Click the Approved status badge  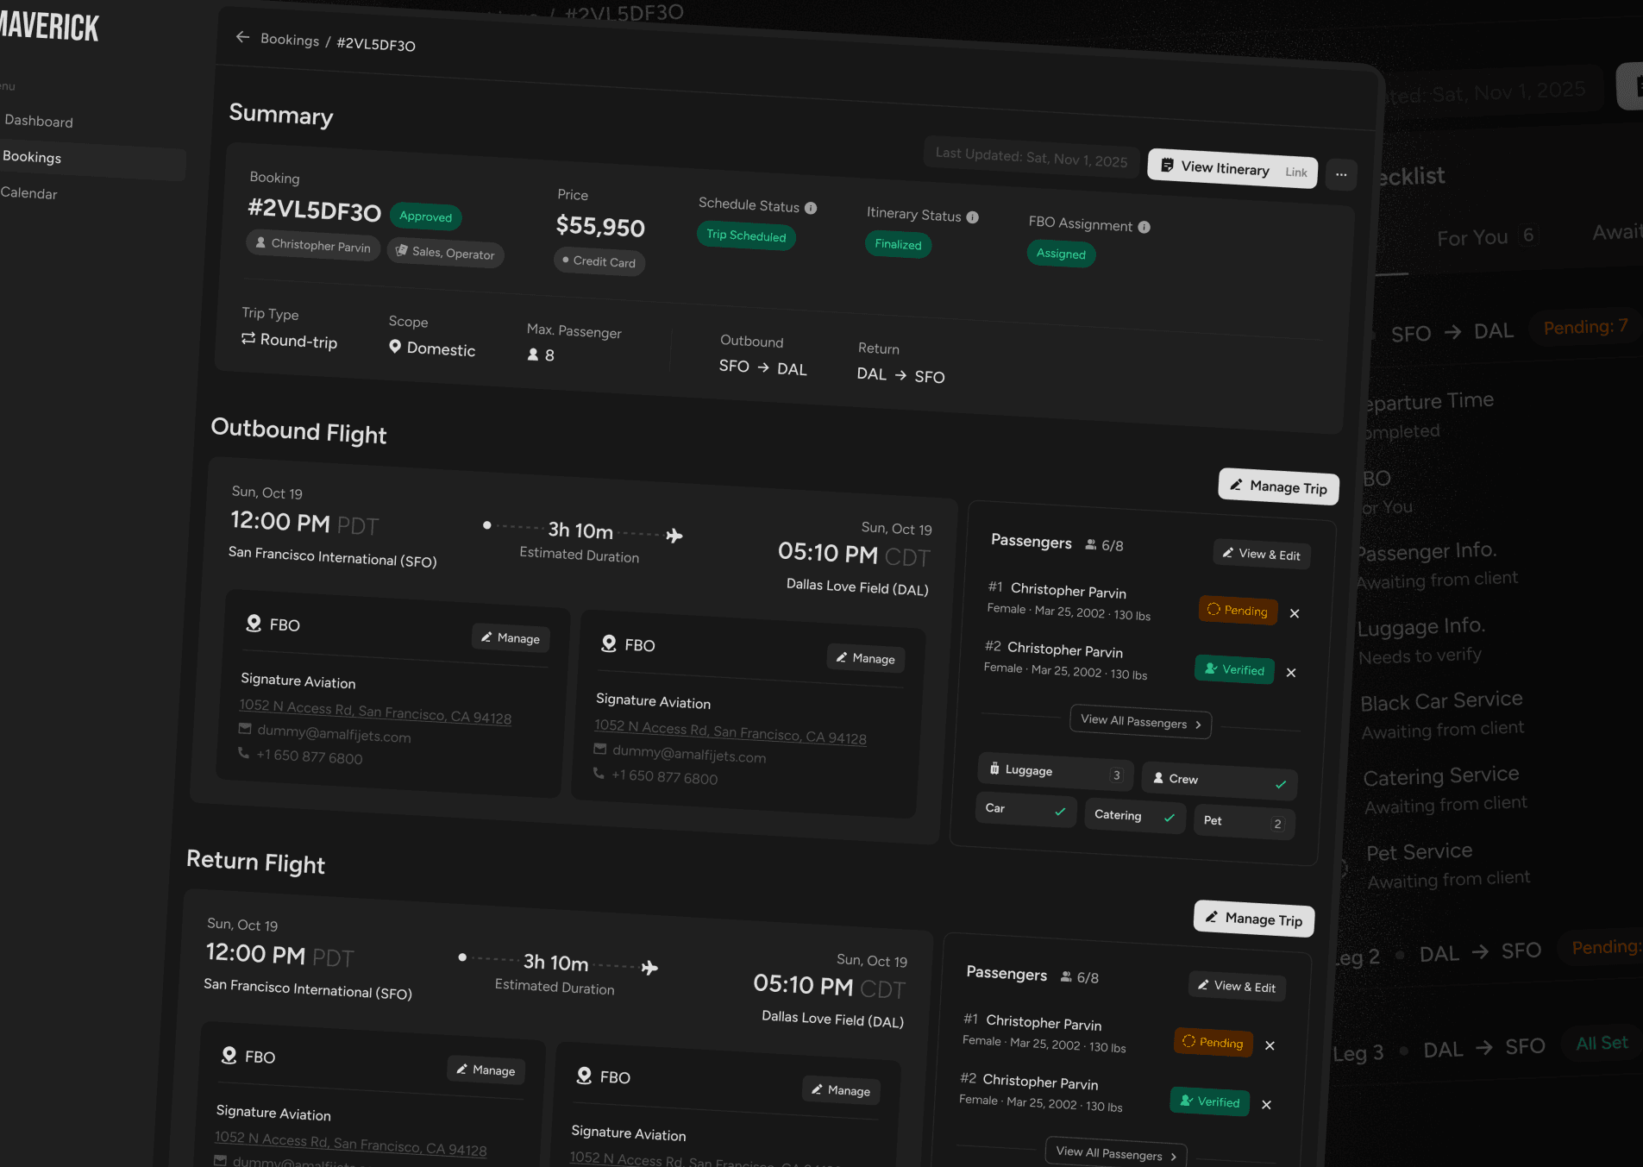click(425, 216)
